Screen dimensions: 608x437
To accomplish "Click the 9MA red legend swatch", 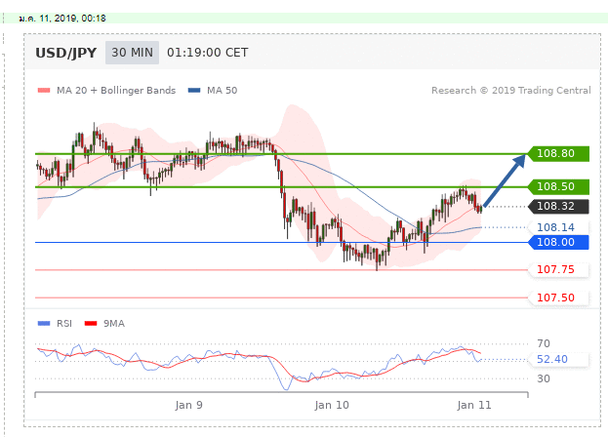I will [x=91, y=324].
